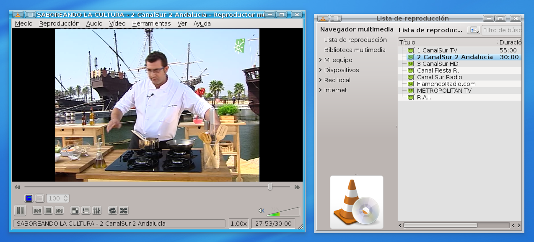Expand the Internet tree node
Screen dimensions: 534x242
pyautogui.click(x=320, y=90)
